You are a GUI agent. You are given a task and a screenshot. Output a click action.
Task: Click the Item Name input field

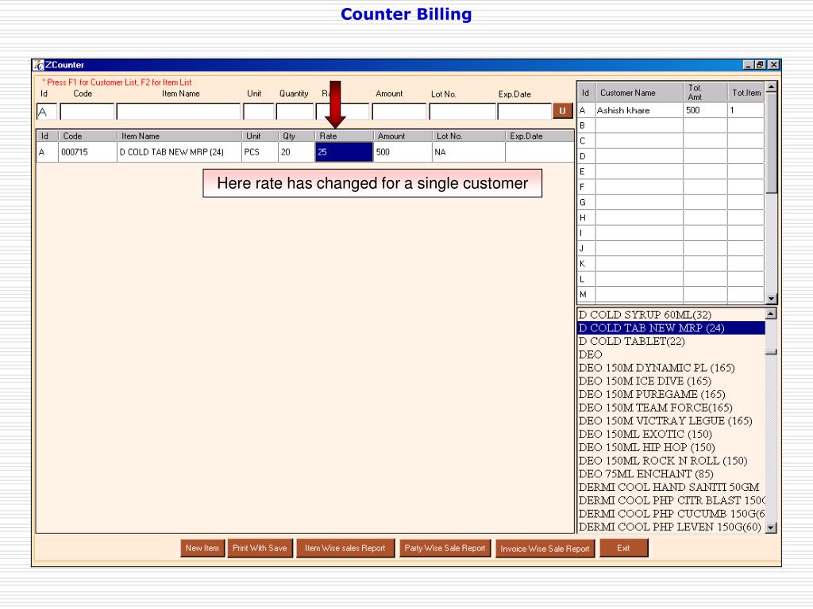[x=179, y=111]
